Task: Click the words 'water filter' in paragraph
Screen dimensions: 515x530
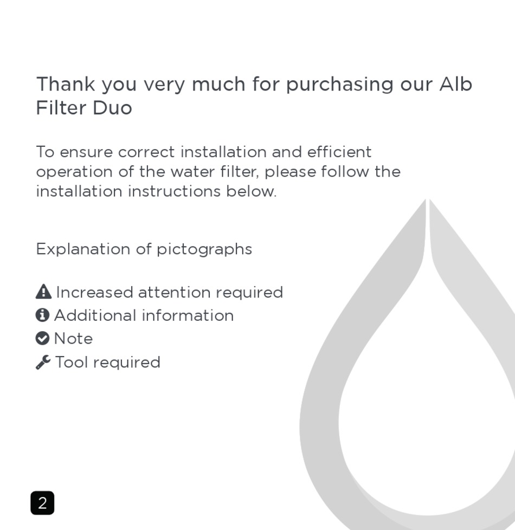Action: (x=214, y=171)
